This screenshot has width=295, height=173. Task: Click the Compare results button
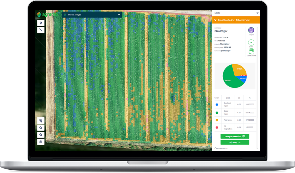point(235,136)
